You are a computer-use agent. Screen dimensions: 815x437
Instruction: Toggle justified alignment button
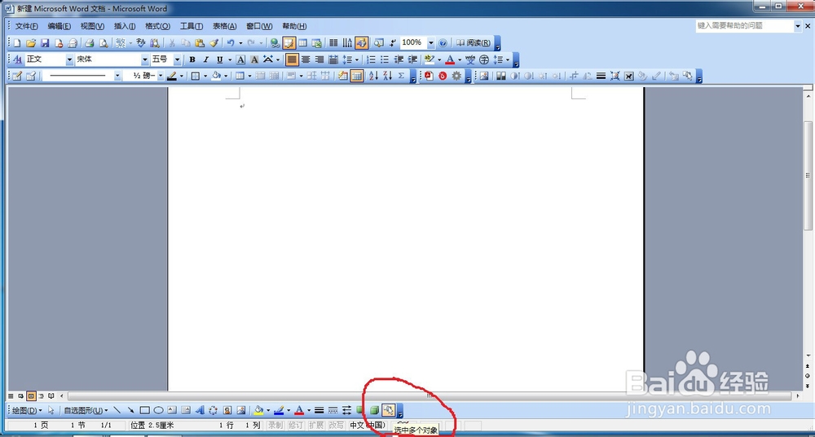point(292,59)
